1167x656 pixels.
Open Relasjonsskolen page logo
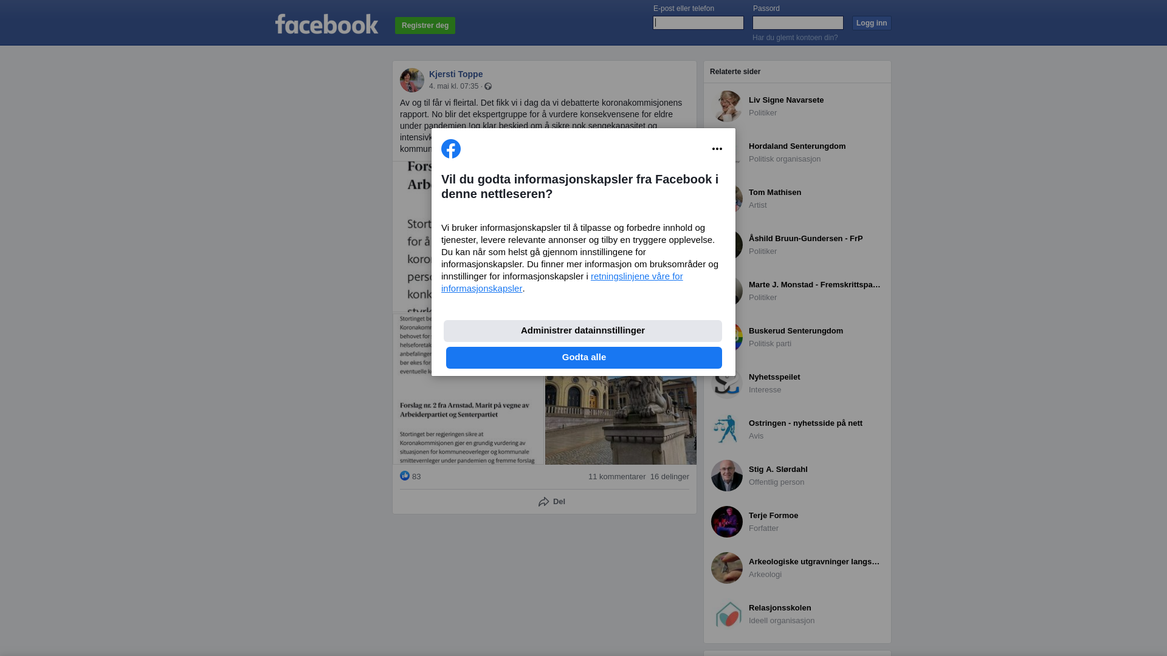click(727, 614)
